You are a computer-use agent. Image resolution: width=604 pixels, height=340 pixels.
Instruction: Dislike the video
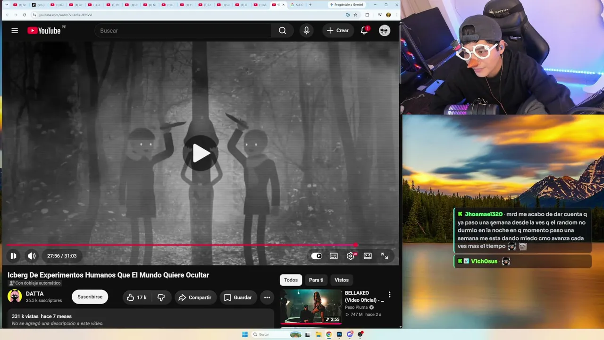[x=161, y=297]
